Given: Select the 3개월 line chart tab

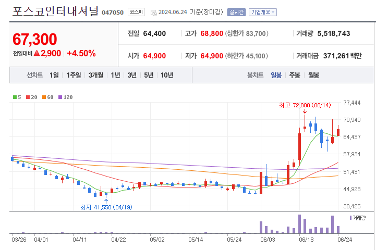Looking at the screenshot, I should tap(95, 75).
